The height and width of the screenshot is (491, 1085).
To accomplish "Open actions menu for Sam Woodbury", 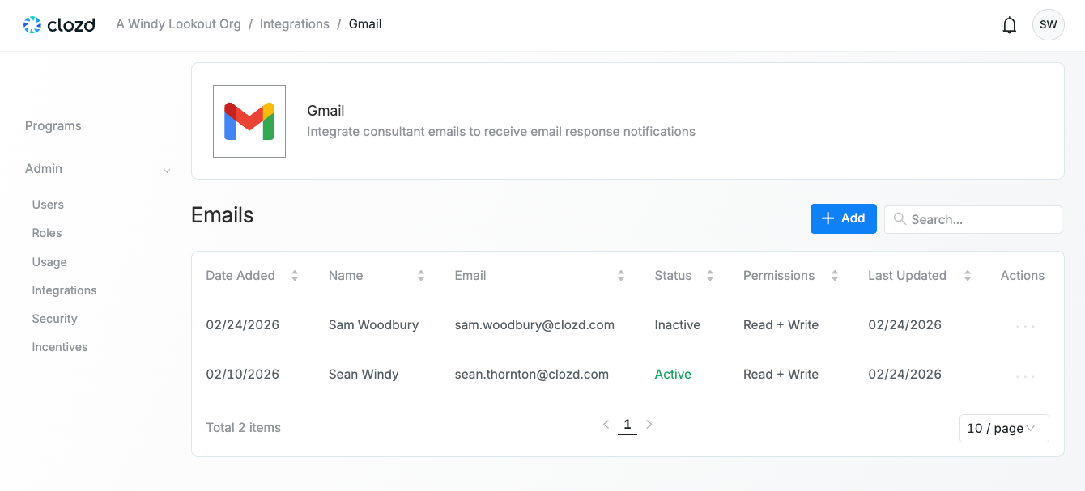I will pos(1025,326).
